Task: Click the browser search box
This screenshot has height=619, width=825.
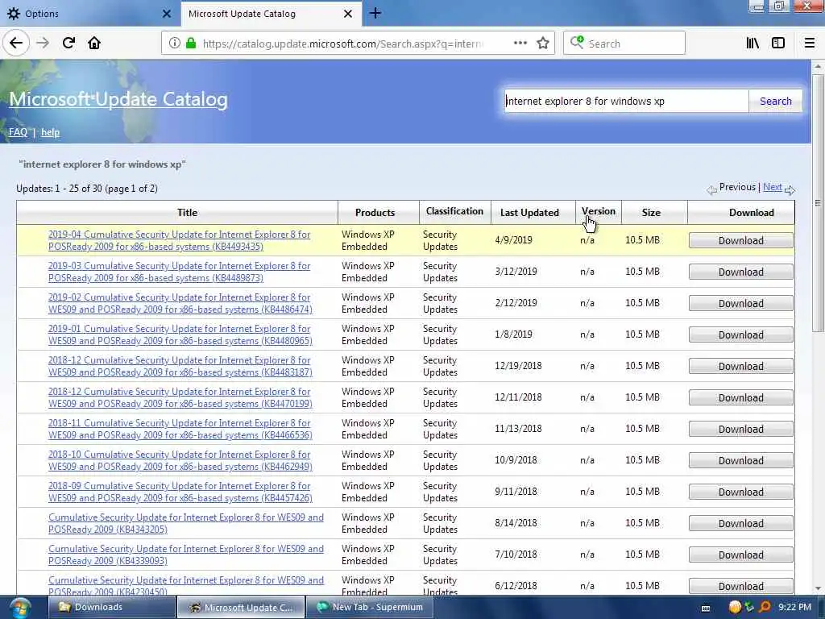Action: 624,44
